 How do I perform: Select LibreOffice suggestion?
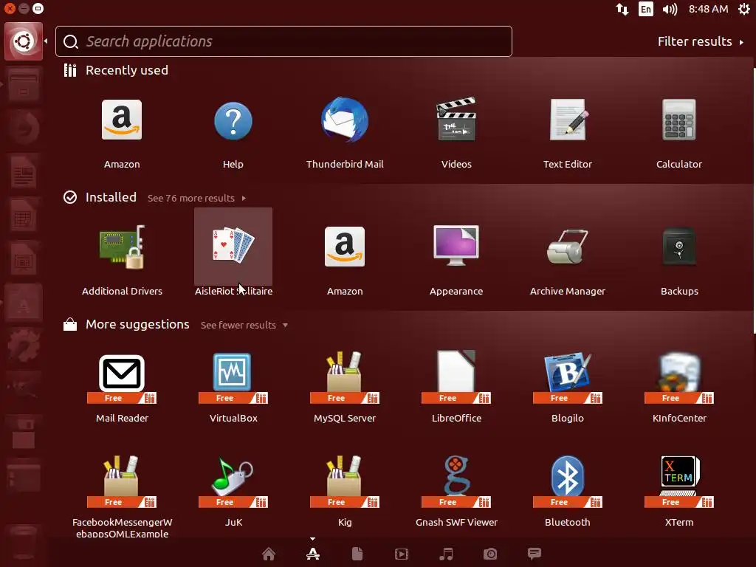[x=456, y=379]
